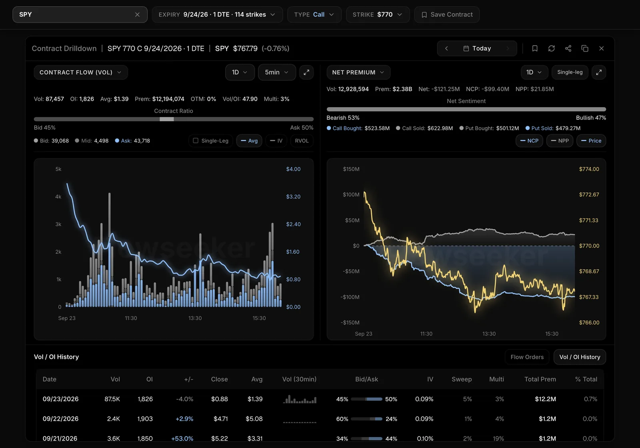Click the 09/23/2026 row date
This screenshot has height=448, width=640.
[x=60, y=399]
